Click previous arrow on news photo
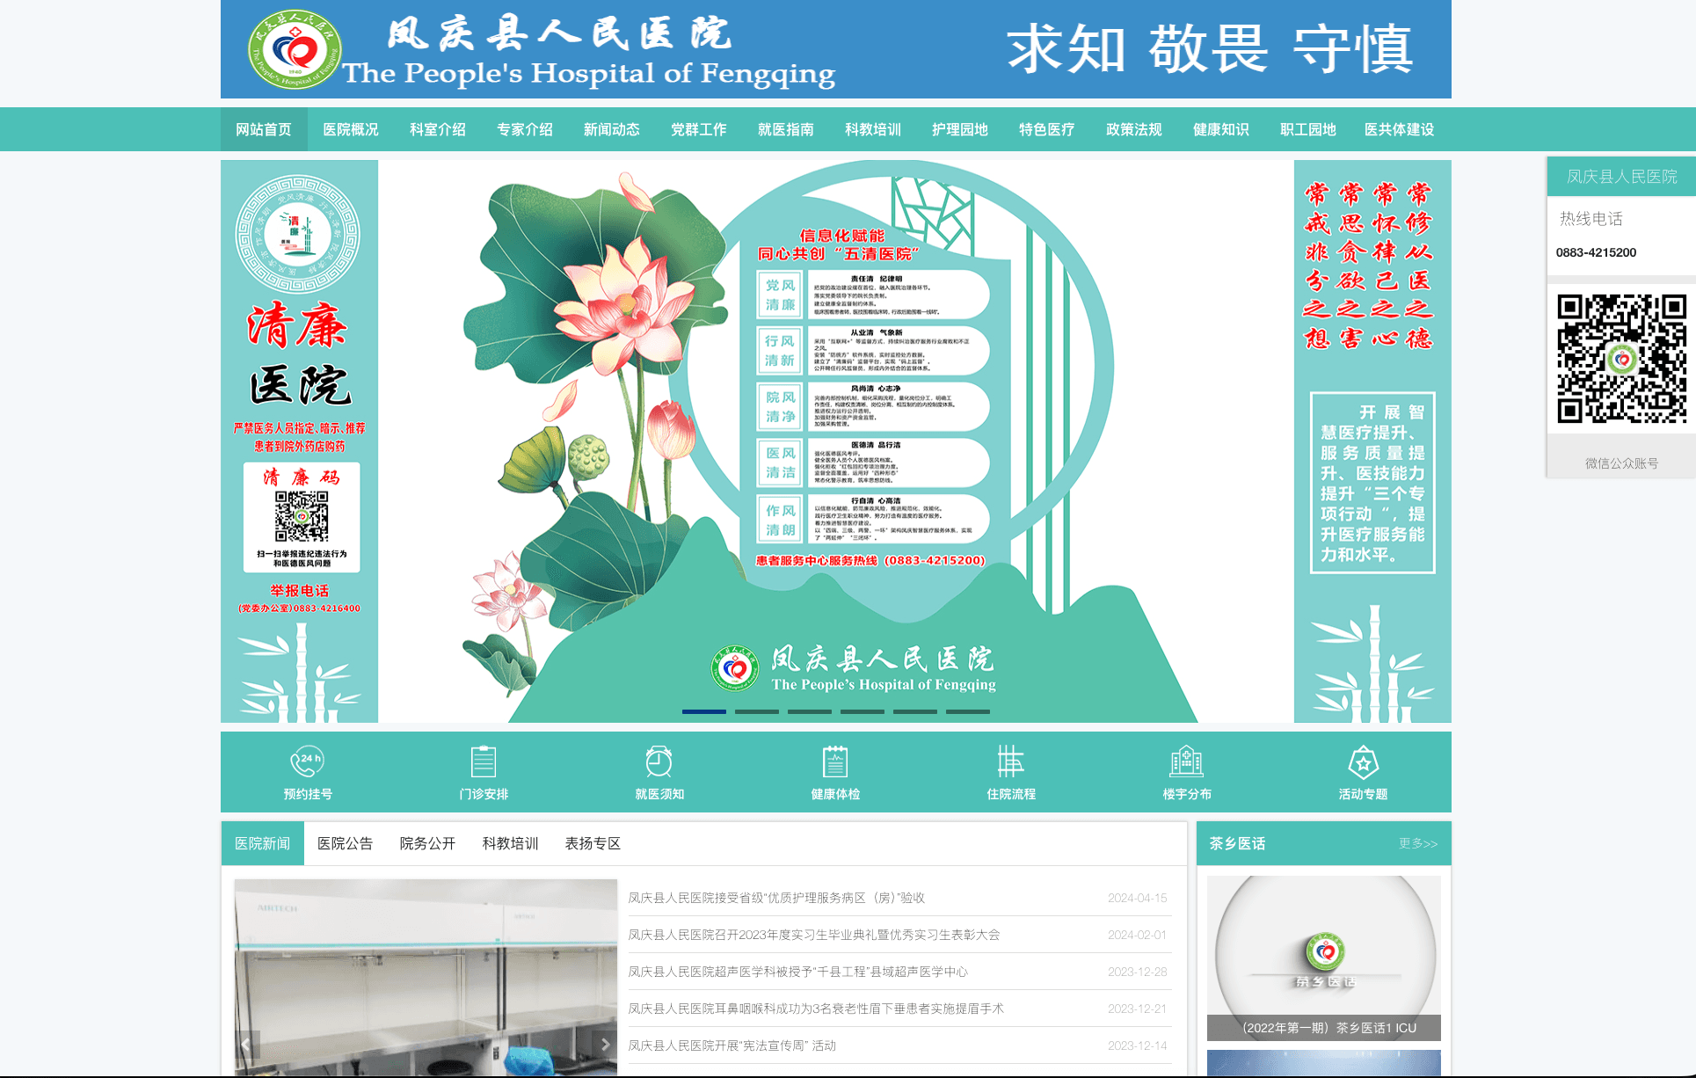 [247, 1045]
